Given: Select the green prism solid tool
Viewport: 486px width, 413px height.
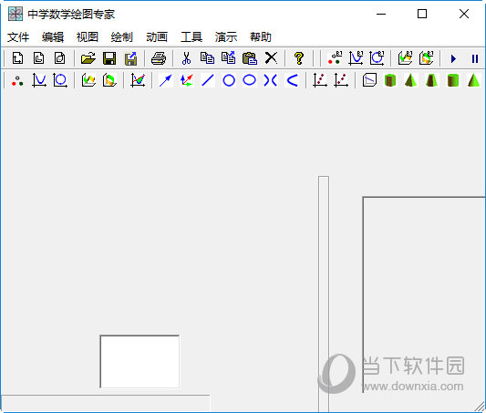Looking at the screenshot, I should (x=390, y=80).
